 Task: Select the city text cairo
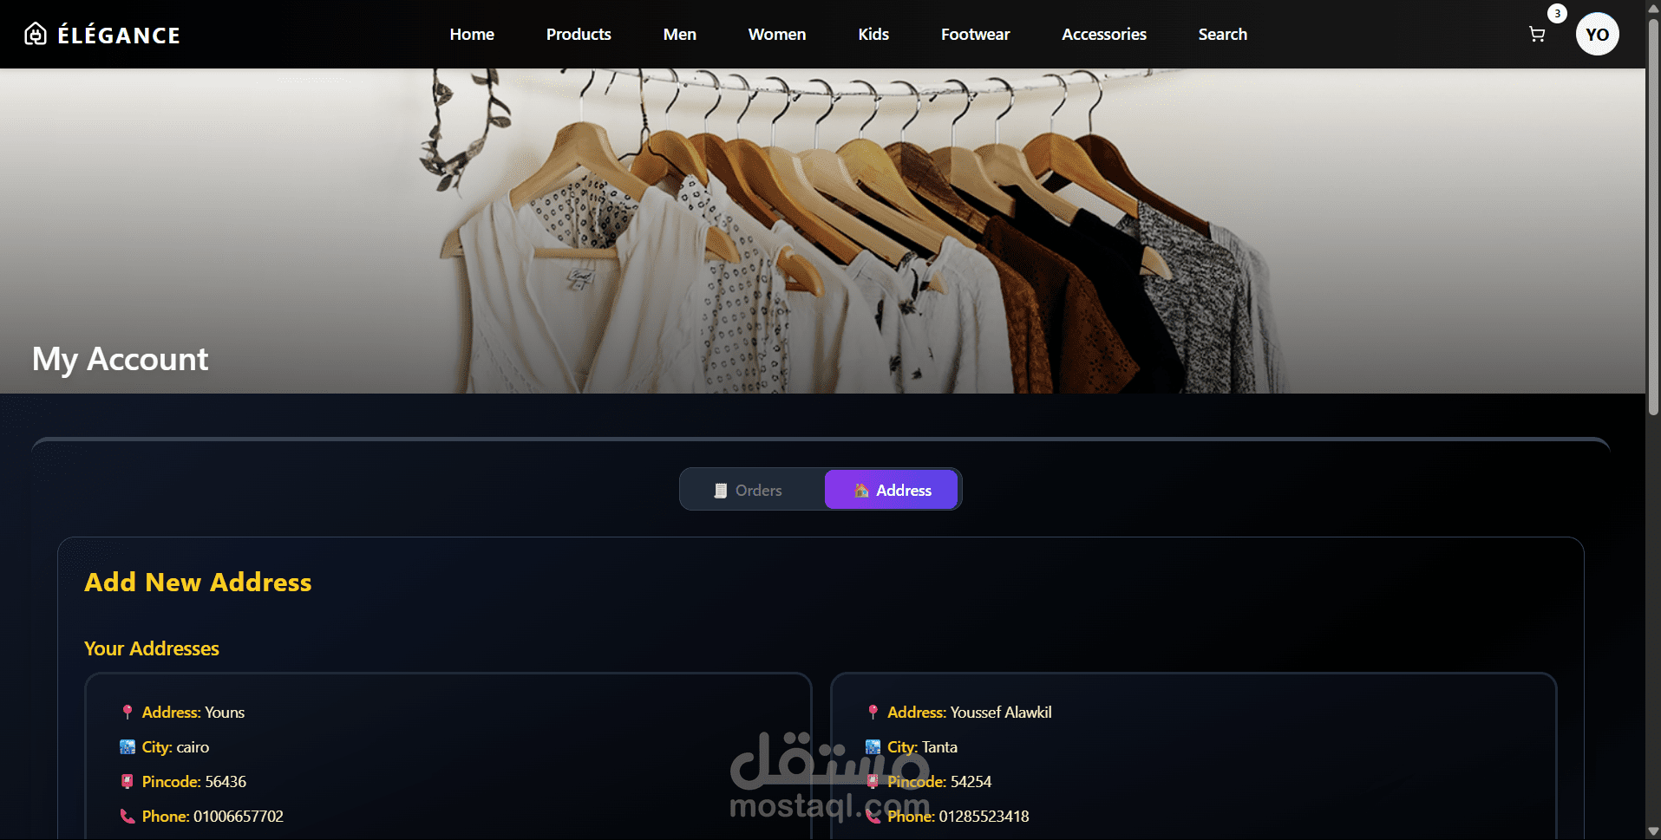point(193,747)
